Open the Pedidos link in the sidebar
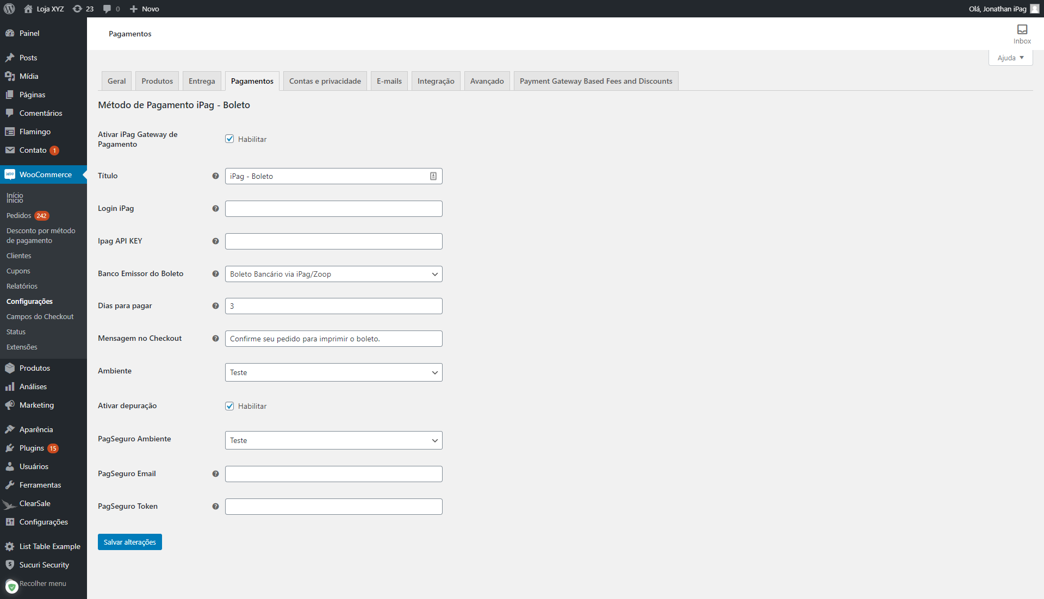The height and width of the screenshot is (599, 1044). [x=19, y=216]
